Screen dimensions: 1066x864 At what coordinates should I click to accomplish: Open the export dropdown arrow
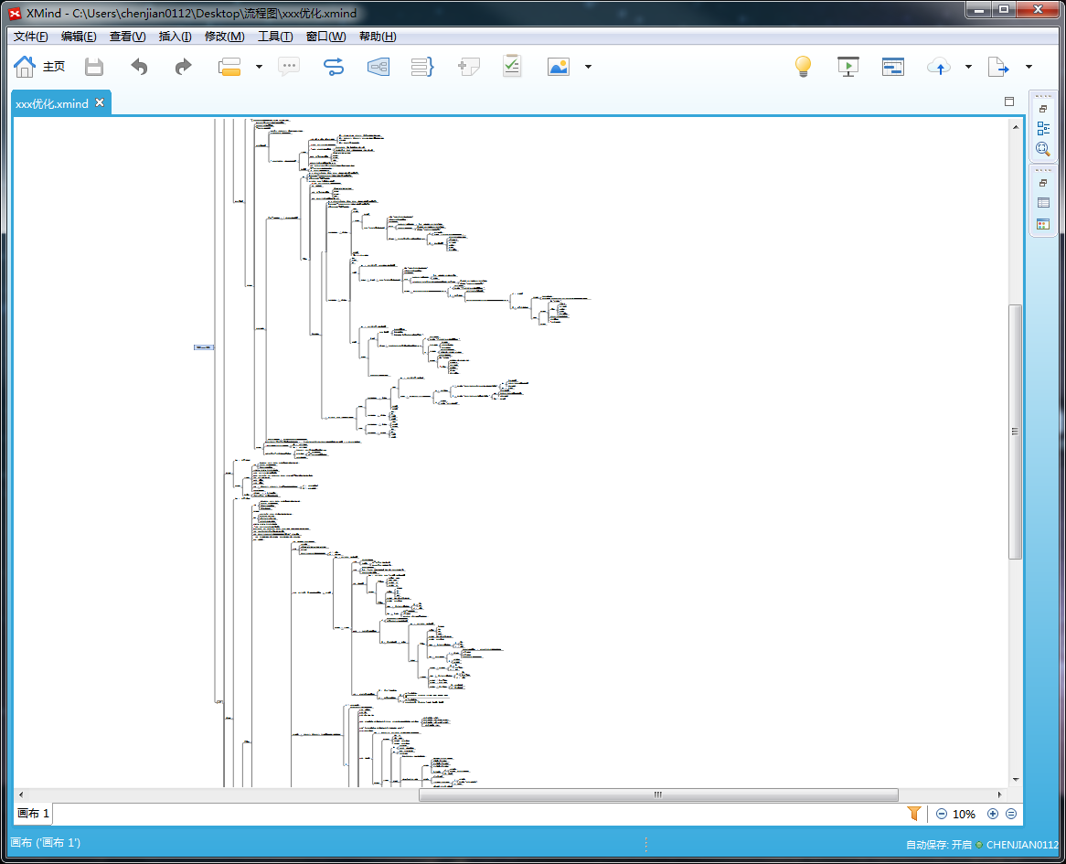(x=1029, y=67)
